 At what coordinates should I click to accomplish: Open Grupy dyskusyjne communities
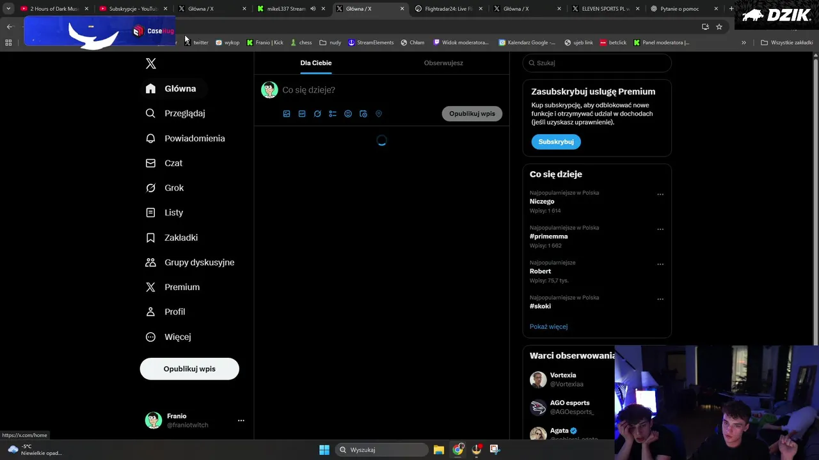click(190, 263)
